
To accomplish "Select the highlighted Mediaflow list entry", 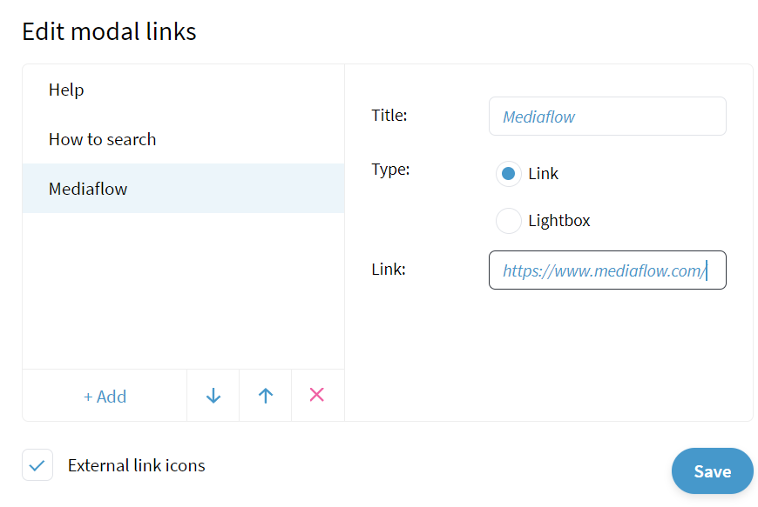I will (183, 189).
